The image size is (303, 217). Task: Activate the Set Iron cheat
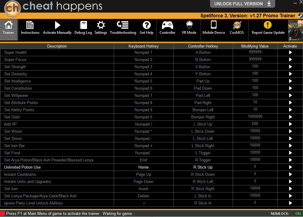point(290,189)
